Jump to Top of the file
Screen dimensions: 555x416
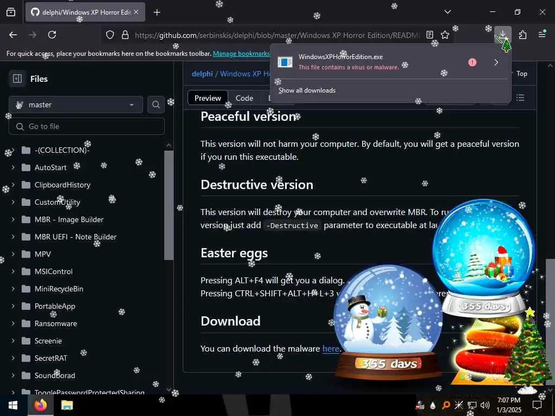pyautogui.click(x=521, y=74)
